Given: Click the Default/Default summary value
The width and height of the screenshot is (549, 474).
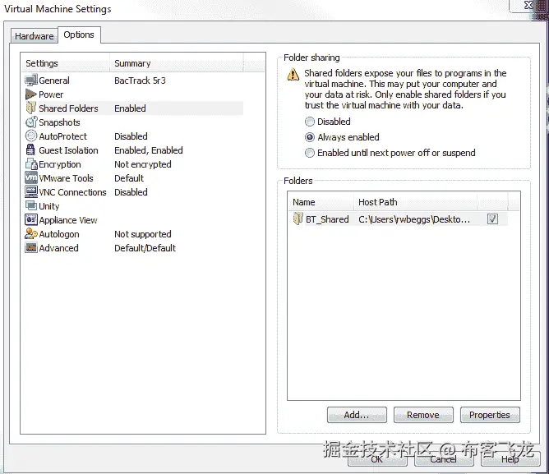Looking at the screenshot, I should 145,248.
